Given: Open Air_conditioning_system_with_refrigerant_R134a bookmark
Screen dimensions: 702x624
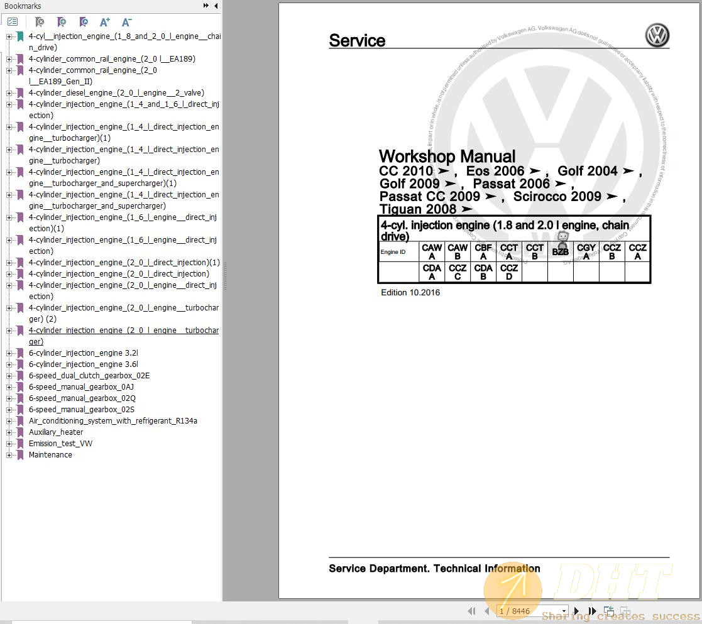Looking at the screenshot, I should point(113,421).
